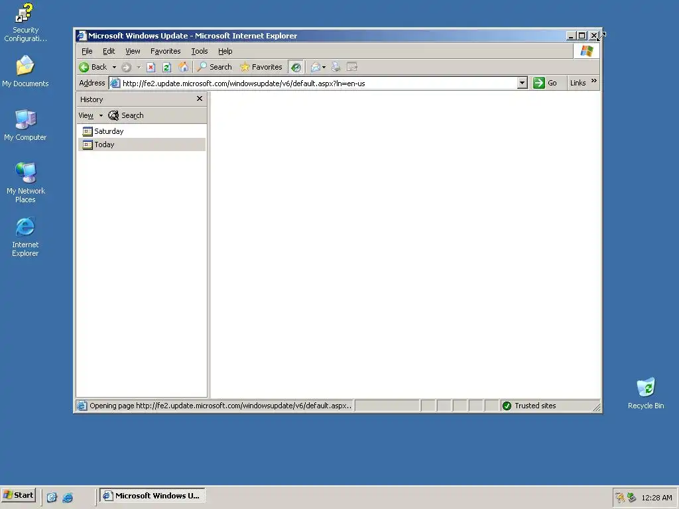Launch Internet Explorer from quick launch

point(68,497)
